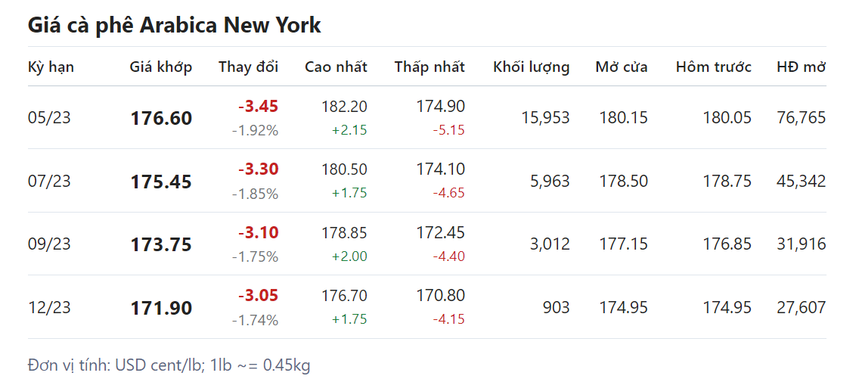Click the 'Đơn vị tính' unit footnote

[x=169, y=365]
